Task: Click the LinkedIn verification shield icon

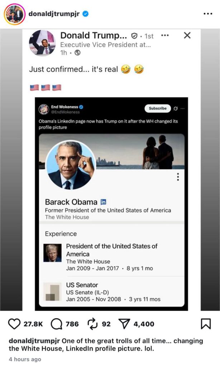Action: point(134,36)
